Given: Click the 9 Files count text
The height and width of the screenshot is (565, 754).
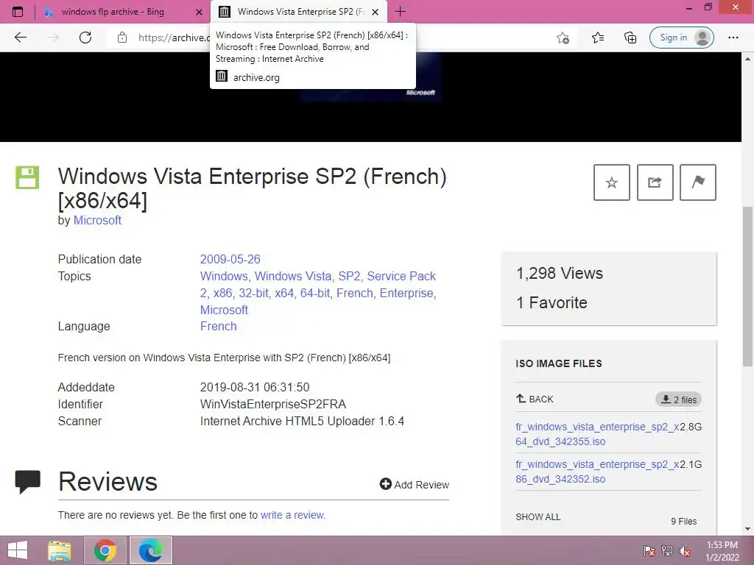Looking at the screenshot, I should tap(684, 522).
